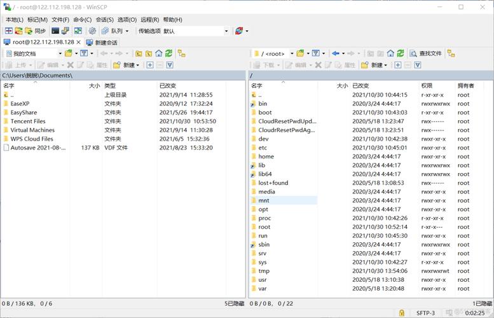Screen dimensions: 494x318
Task: Click the remote panel filter icon
Action: (316, 53)
